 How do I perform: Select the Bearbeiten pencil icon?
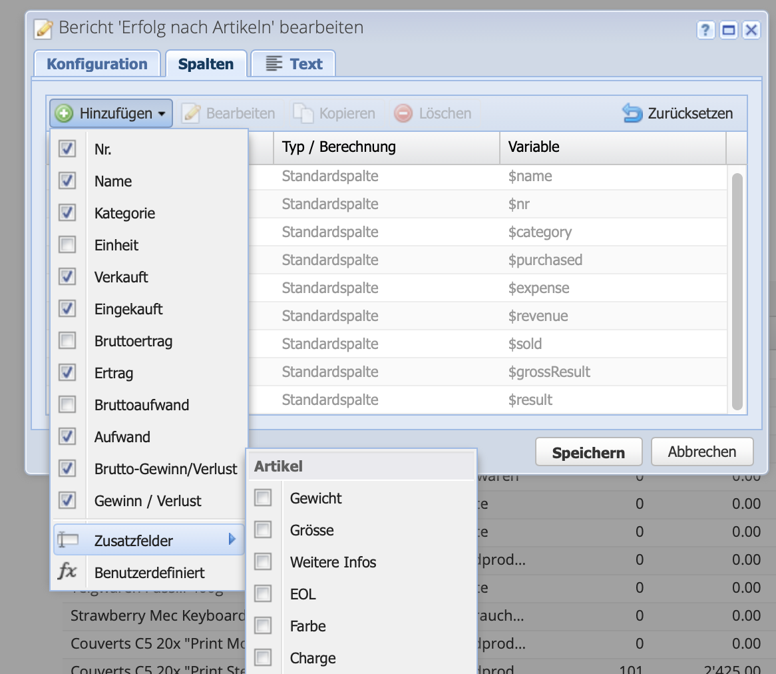pyautogui.click(x=191, y=113)
